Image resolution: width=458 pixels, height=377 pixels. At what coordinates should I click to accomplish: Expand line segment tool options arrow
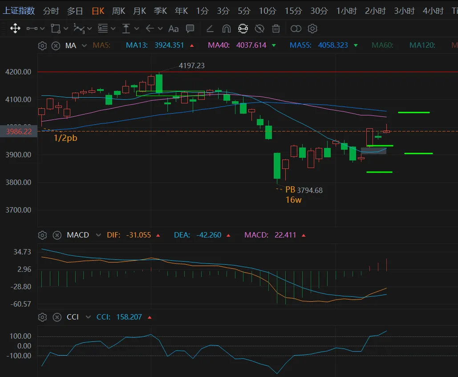[42, 29]
